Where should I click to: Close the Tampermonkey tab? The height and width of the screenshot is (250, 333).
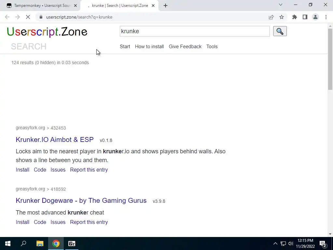75,6
